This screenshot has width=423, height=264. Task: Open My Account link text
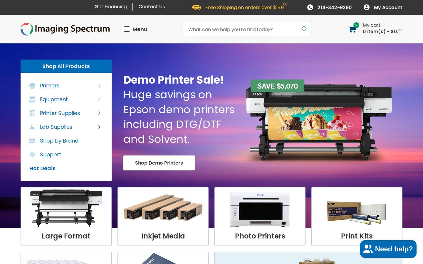388,7
